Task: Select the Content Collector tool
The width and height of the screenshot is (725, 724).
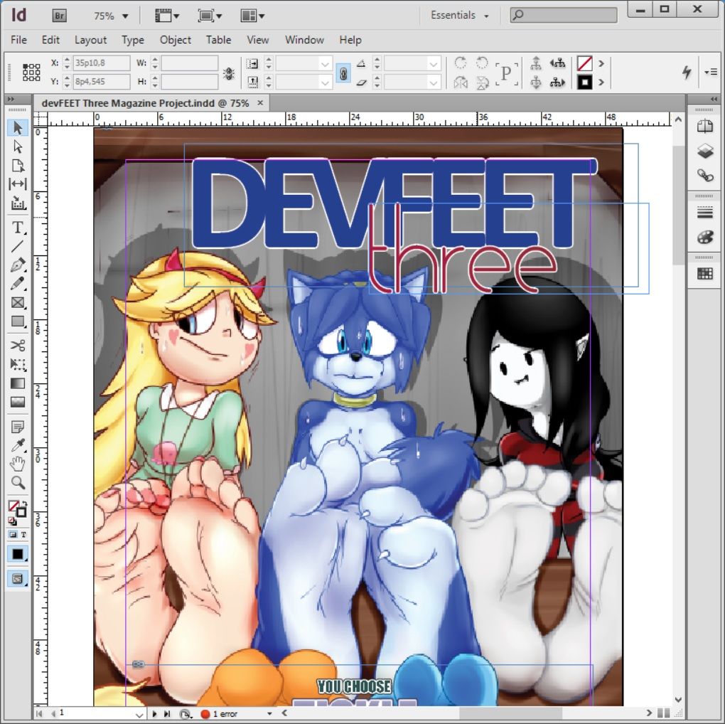Action: coord(18,203)
